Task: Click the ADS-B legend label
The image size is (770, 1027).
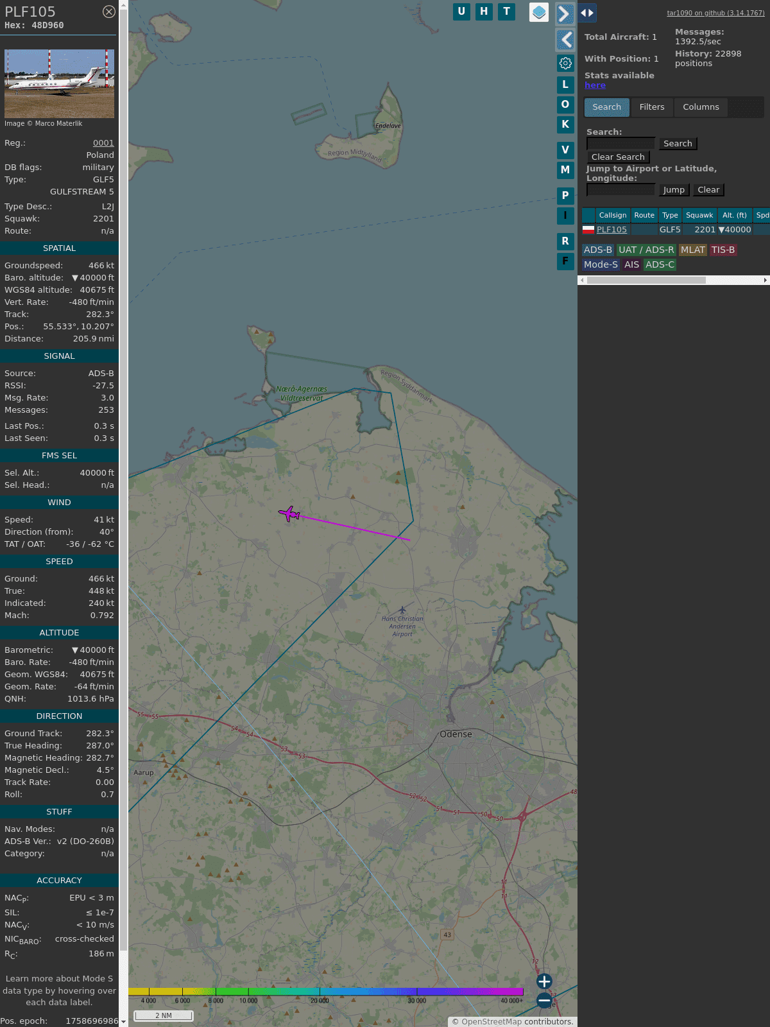Action: click(x=598, y=250)
